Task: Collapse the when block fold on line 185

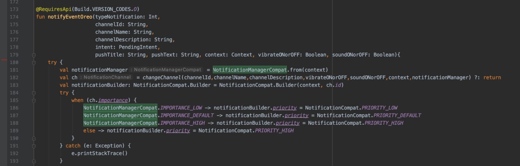Action: pyautogui.click(x=34, y=100)
